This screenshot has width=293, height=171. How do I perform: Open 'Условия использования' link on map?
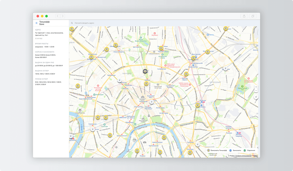(243, 156)
